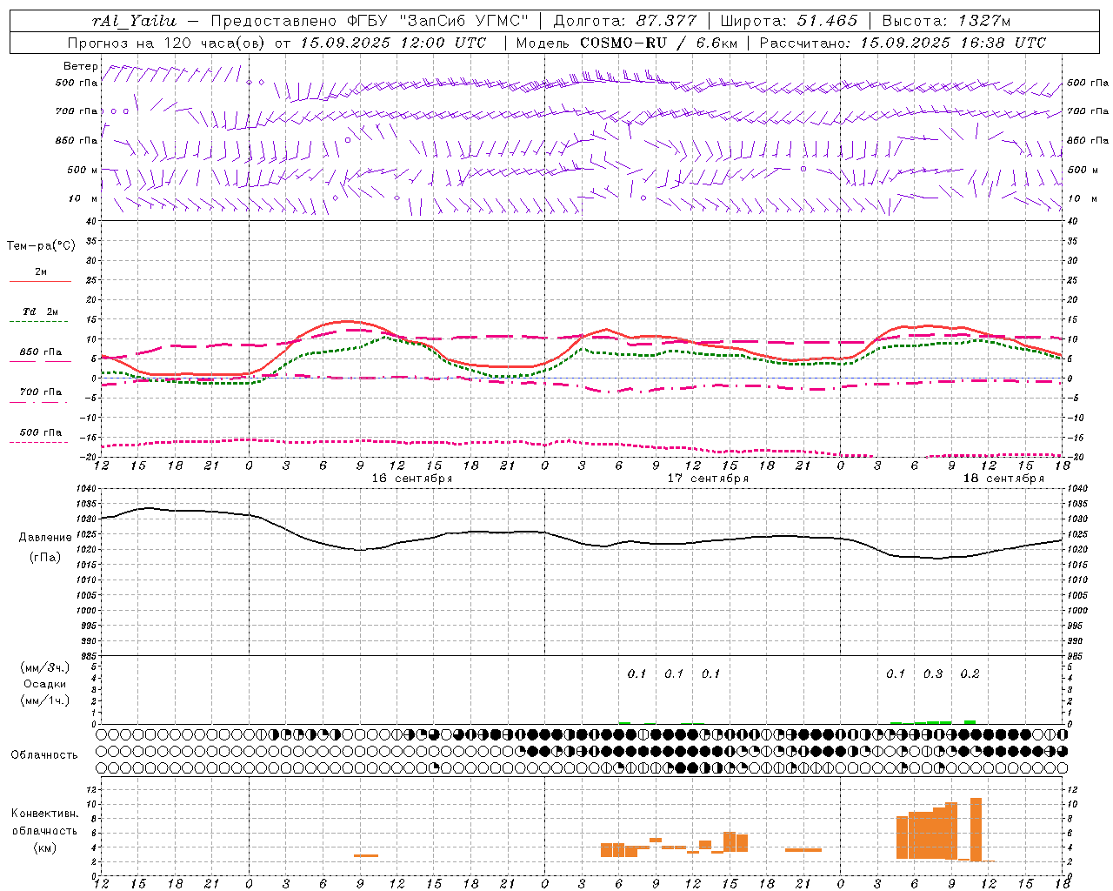Image resolution: width=1113 pixels, height=891 pixels.
Task: Click the solid red 2м legend line
Action: (x=40, y=282)
